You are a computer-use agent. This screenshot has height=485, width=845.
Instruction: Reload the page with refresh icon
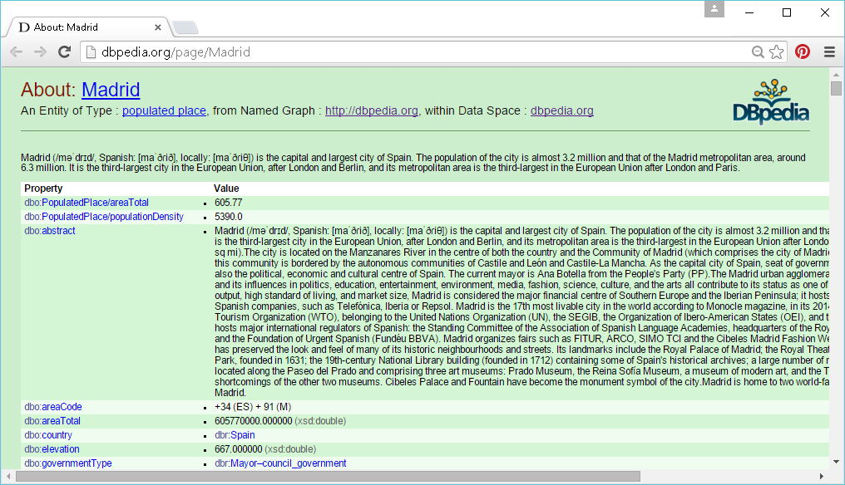pos(65,52)
